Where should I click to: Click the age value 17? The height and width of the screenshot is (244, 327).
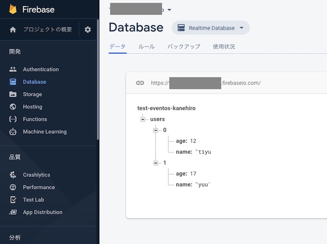click(x=193, y=174)
